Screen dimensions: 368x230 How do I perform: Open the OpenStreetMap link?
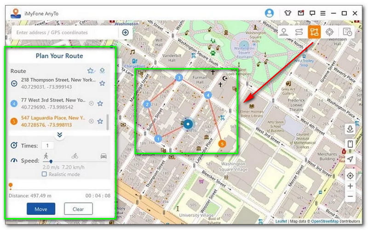[325, 221]
